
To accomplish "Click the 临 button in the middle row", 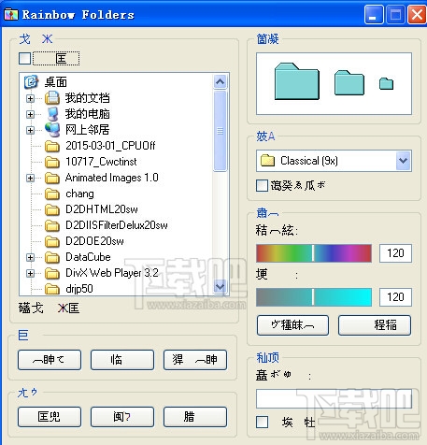I will [122, 360].
